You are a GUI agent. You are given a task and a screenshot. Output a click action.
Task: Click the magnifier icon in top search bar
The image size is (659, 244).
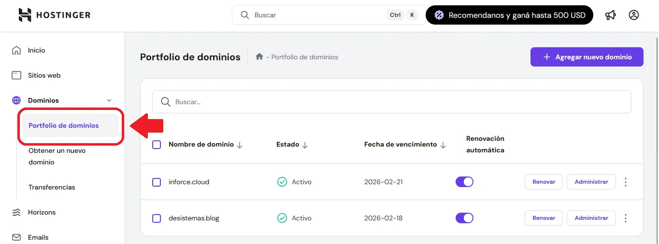coord(245,15)
